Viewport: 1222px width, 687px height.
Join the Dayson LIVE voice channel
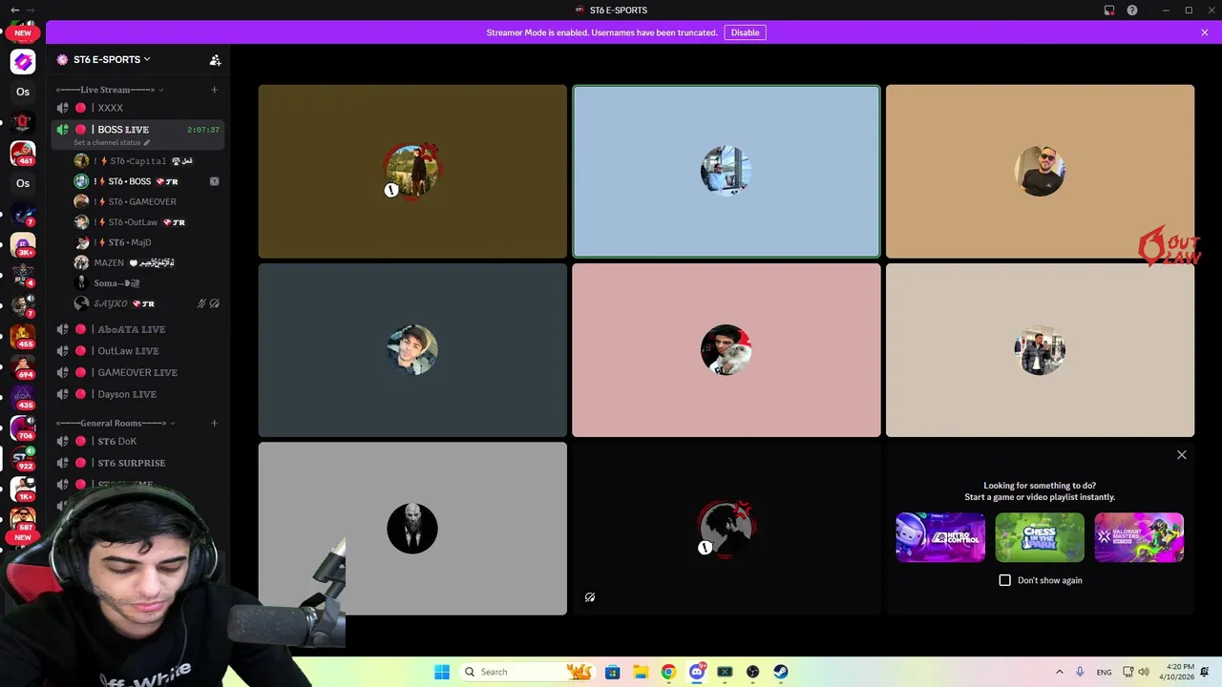pos(137,394)
